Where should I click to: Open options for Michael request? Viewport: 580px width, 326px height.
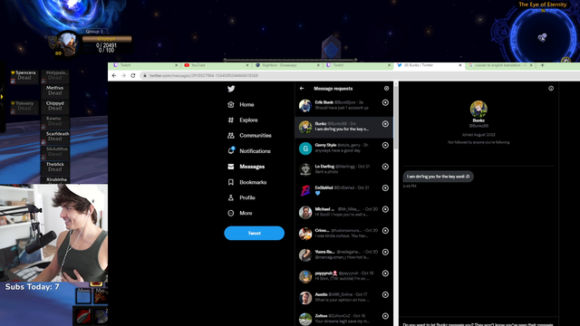pyautogui.click(x=385, y=209)
